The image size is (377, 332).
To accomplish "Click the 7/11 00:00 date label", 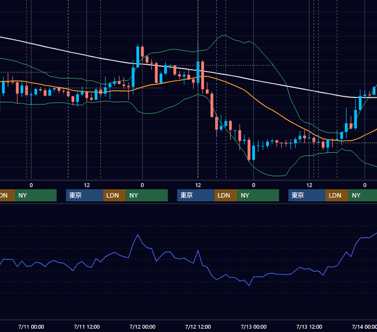I will point(31,326).
